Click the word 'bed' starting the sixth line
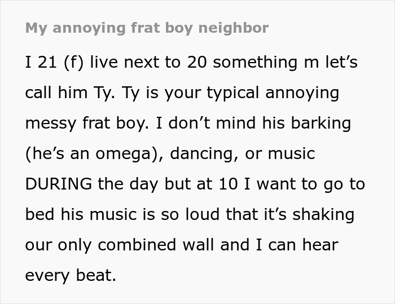395x304 pixels. click(38, 214)
